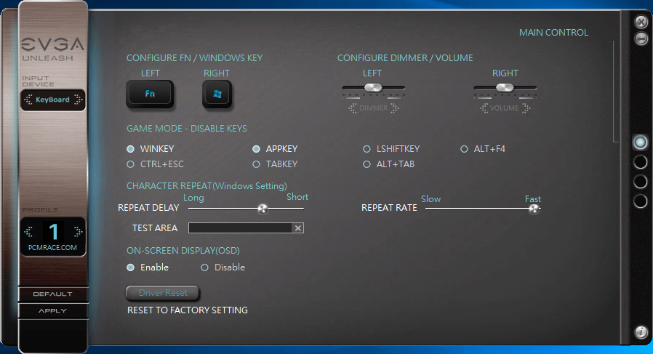Image resolution: width=653 pixels, height=354 pixels.
Task: Go to fourth page indicator circle
Action: coord(640,201)
